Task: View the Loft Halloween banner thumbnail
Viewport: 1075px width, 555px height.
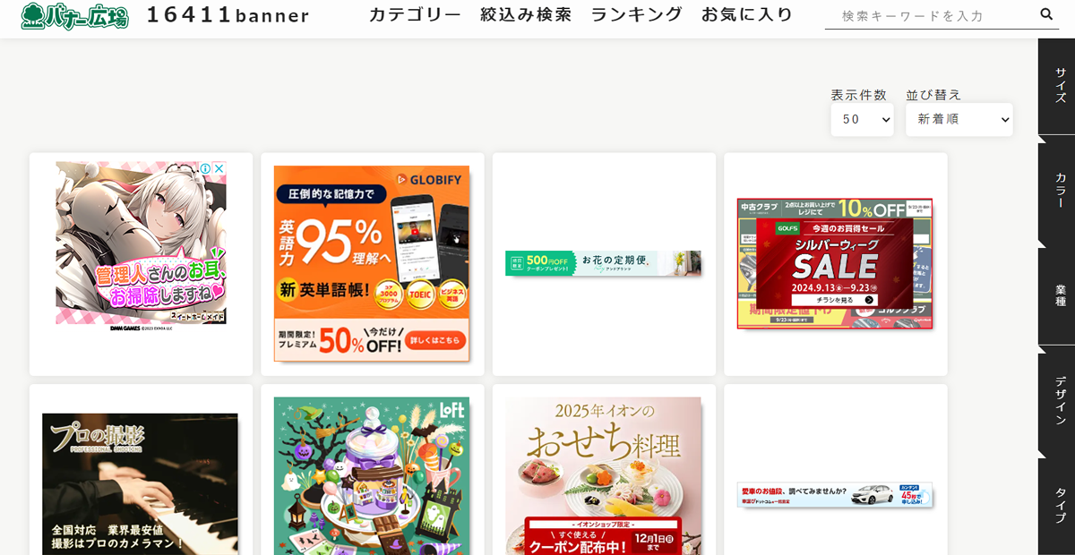Action: (x=372, y=476)
